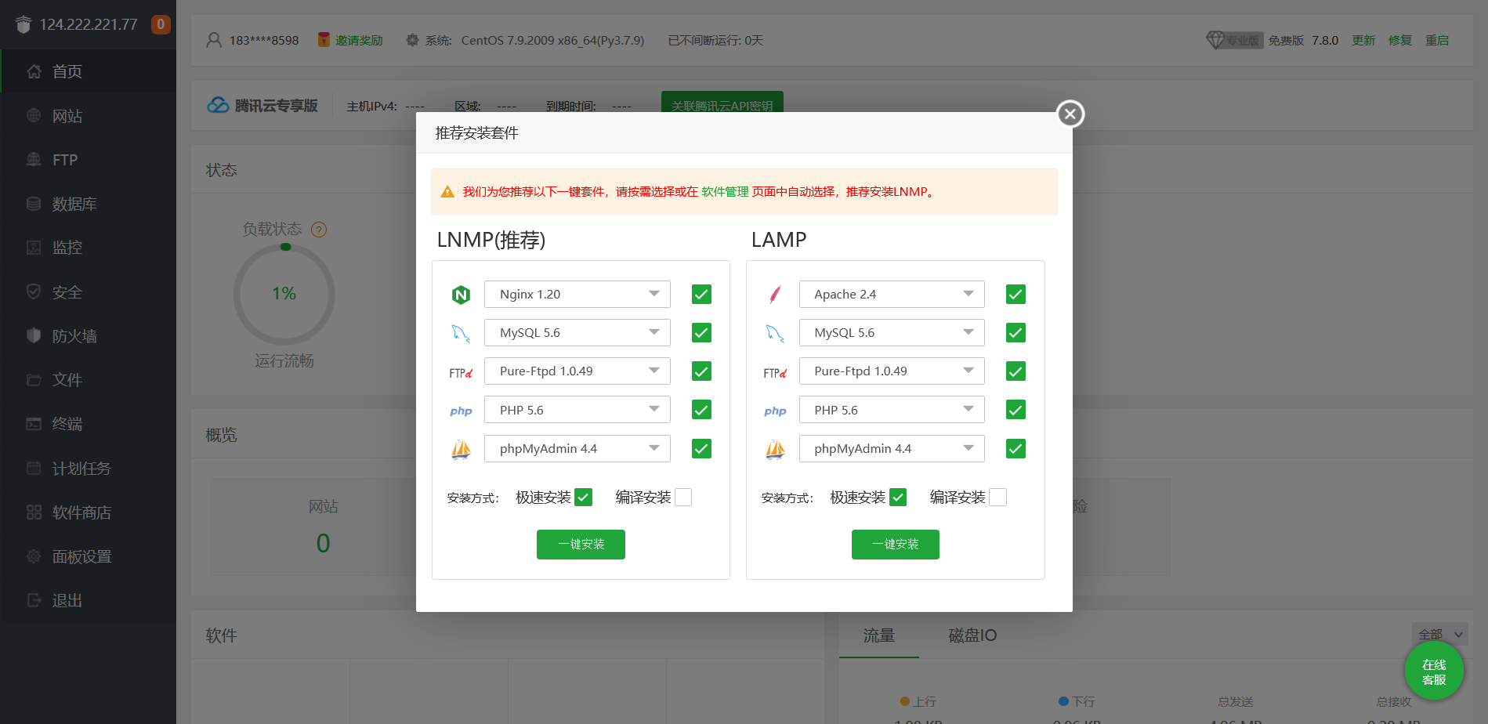The height and width of the screenshot is (724, 1488).
Task: Uncheck LNMP MySQL 5.6 checkbox
Action: tap(701, 333)
